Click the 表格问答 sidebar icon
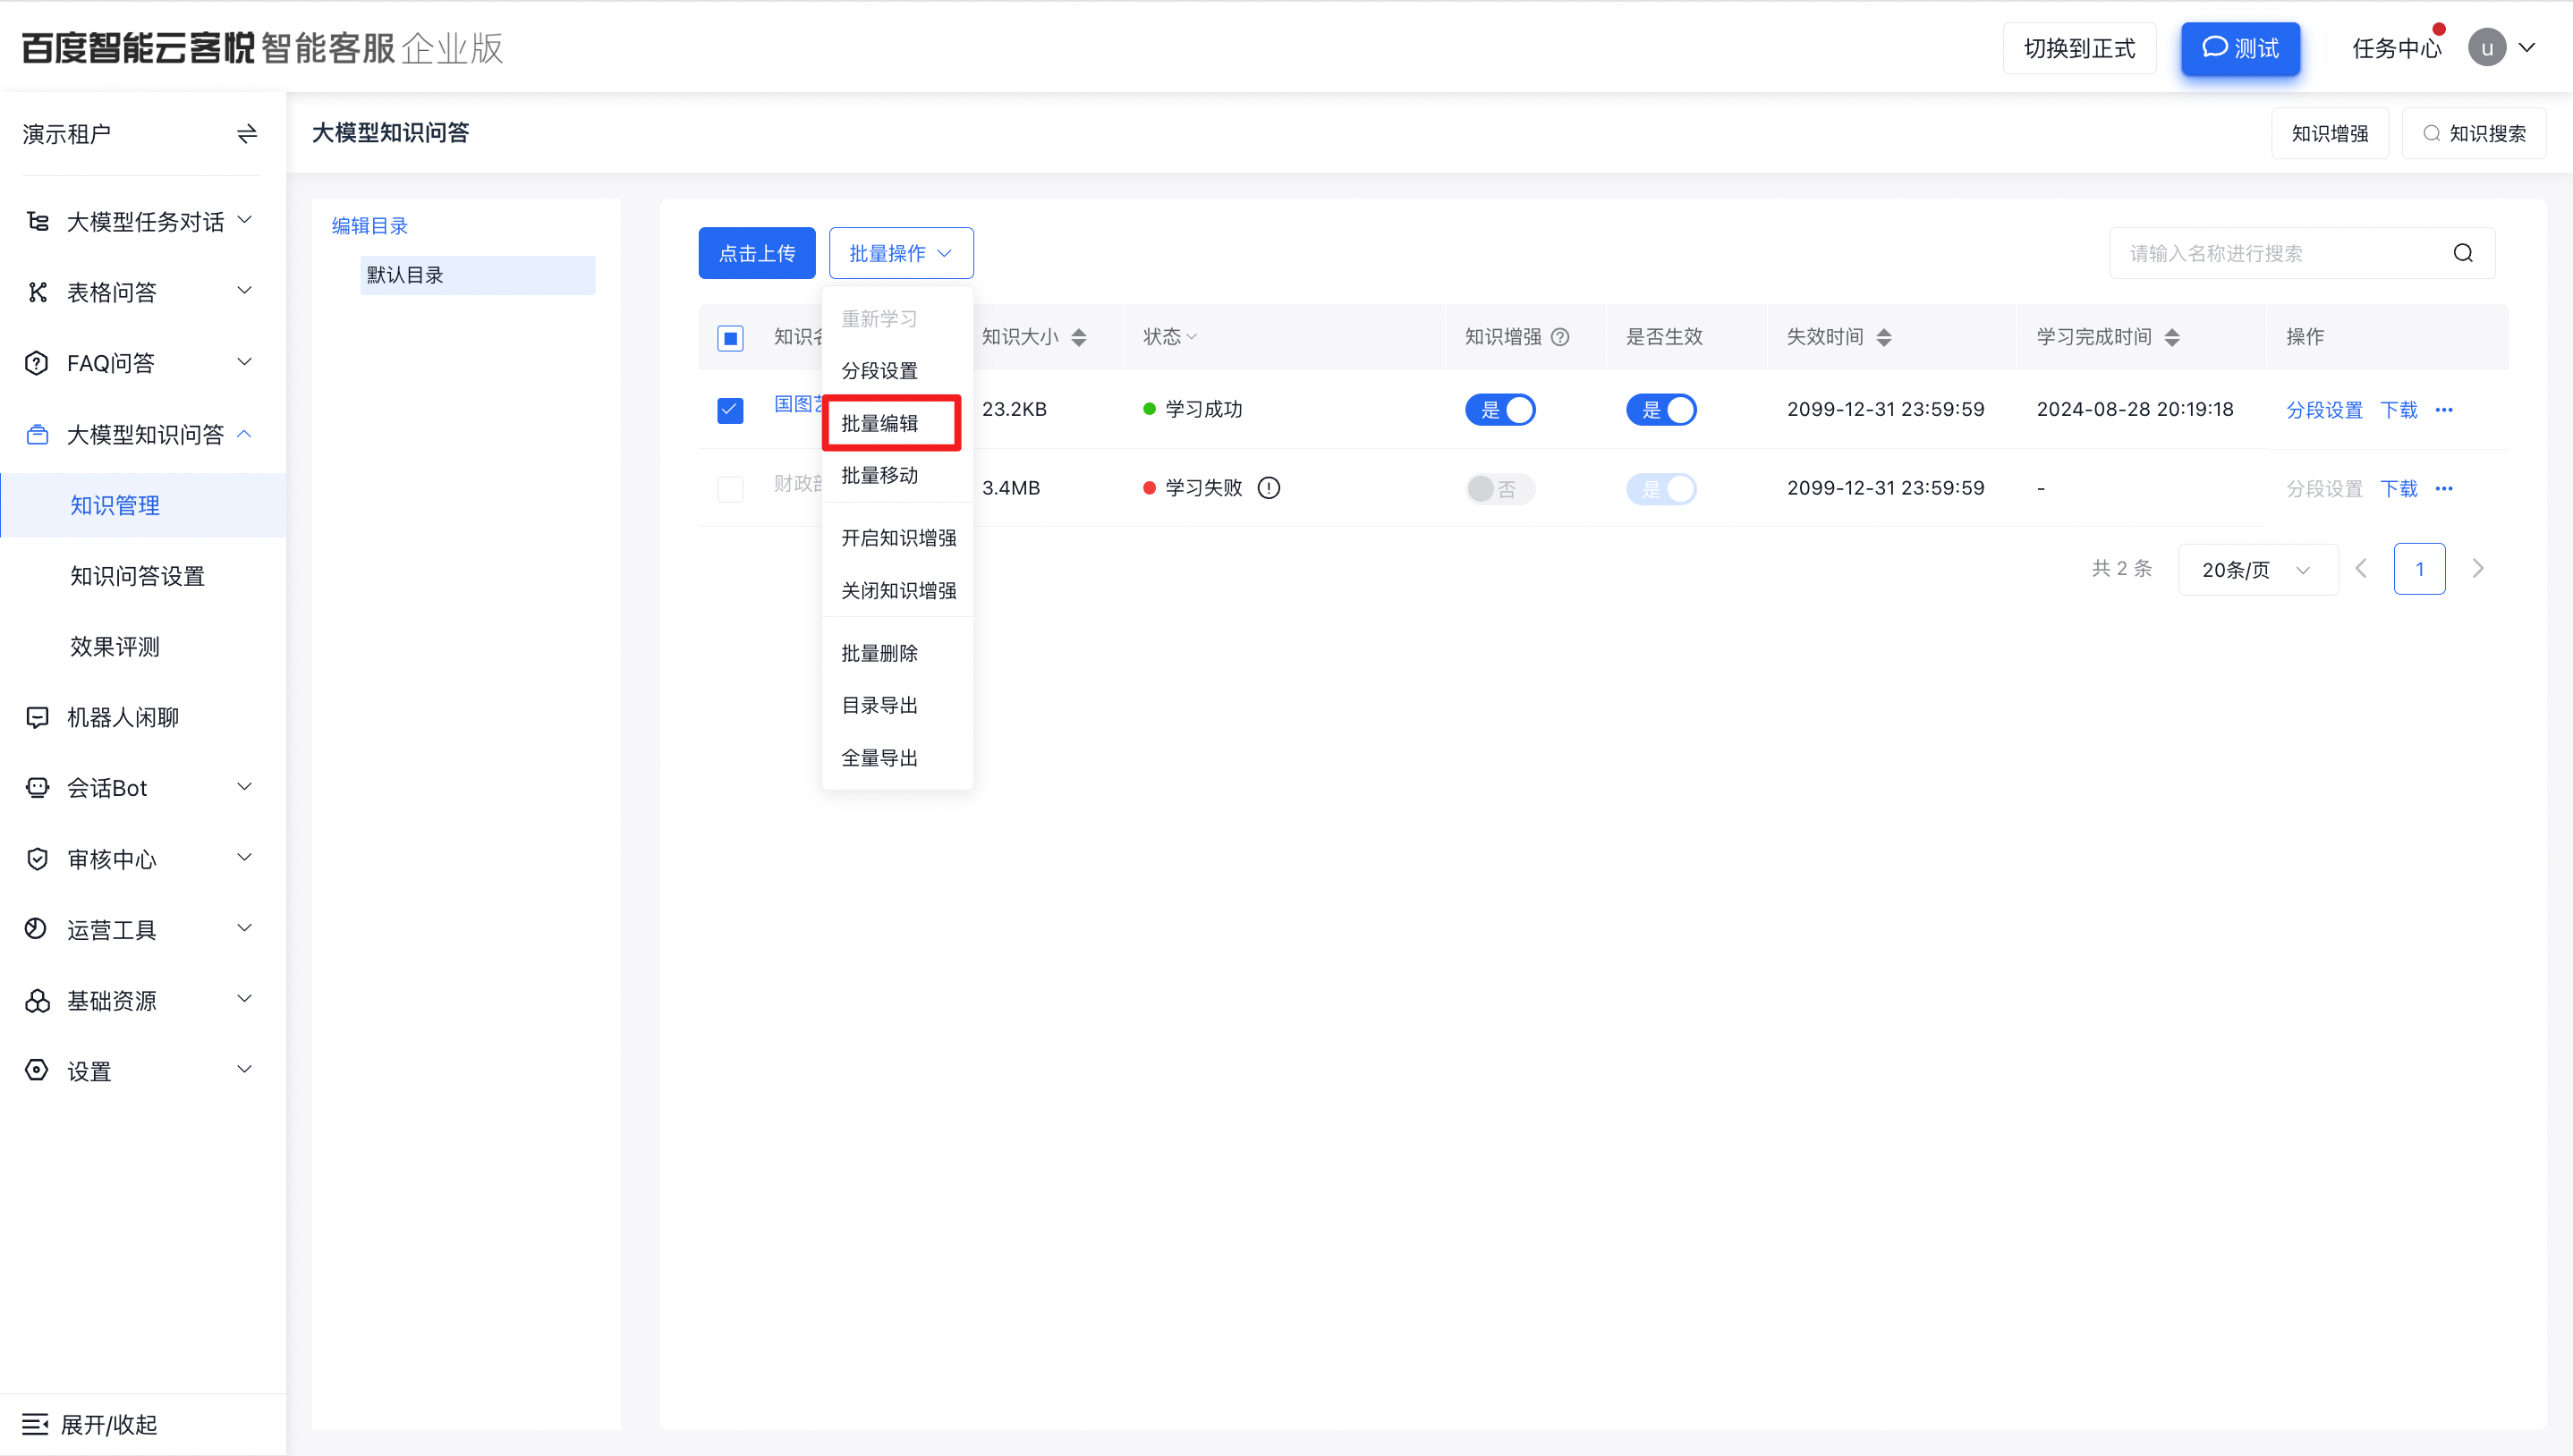The image size is (2573, 1456). (37, 292)
